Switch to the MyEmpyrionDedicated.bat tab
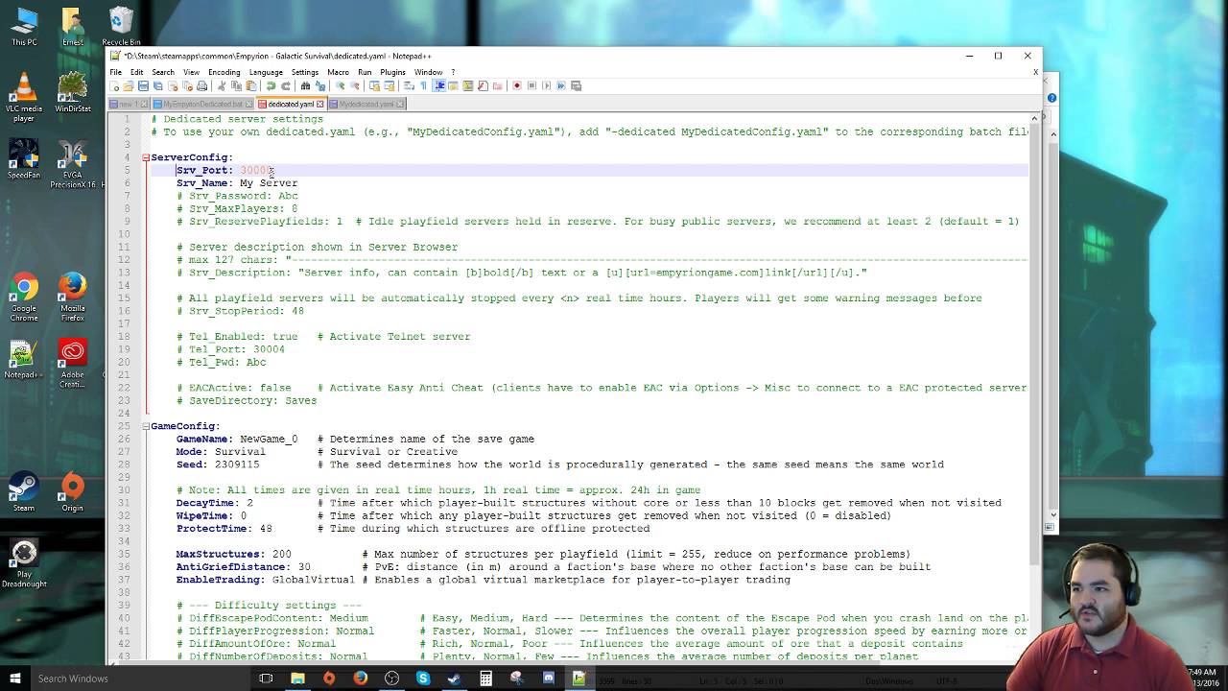This screenshot has height=691, width=1228. click(202, 104)
